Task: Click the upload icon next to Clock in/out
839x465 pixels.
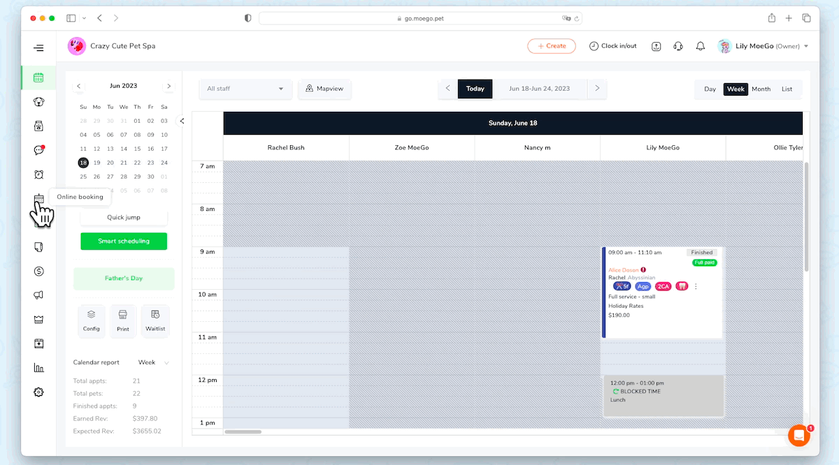Action: (x=656, y=46)
